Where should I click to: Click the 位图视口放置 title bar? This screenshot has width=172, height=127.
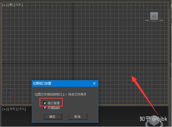tap(65, 84)
